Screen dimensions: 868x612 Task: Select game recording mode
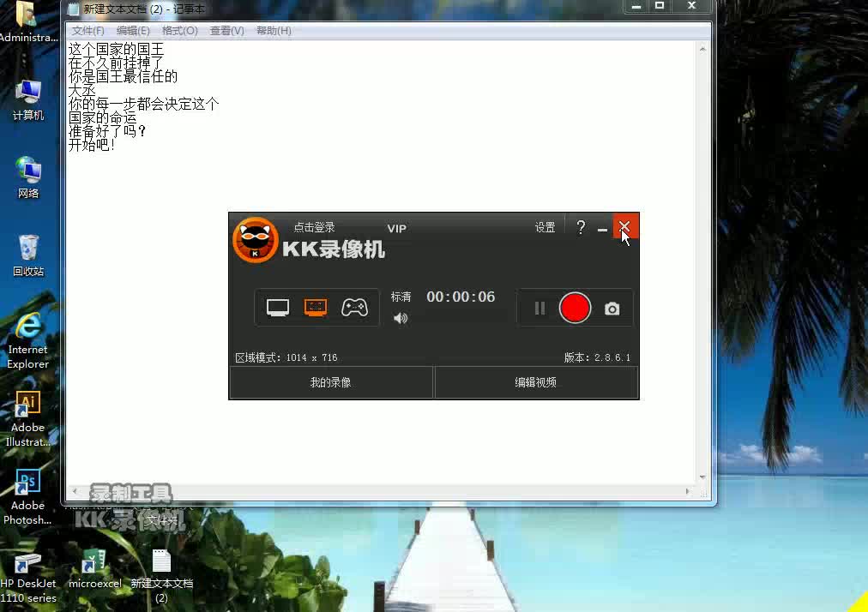pos(354,307)
